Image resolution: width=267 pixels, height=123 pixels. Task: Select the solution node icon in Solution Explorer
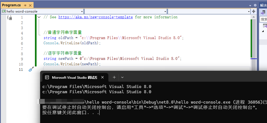click(x=265, y=26)
